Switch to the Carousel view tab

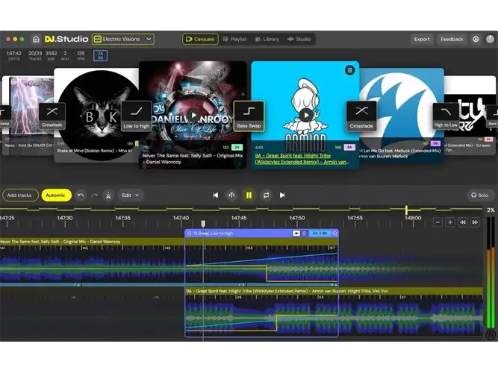click(200, 39)
